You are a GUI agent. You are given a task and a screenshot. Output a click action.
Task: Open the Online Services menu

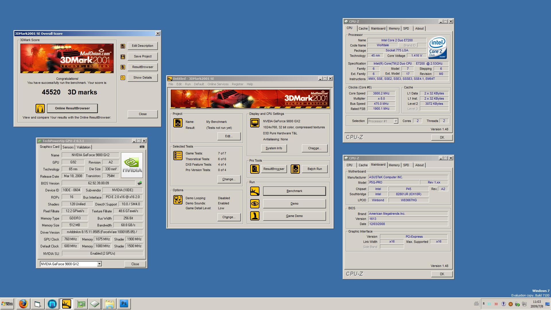click(218, 84)
